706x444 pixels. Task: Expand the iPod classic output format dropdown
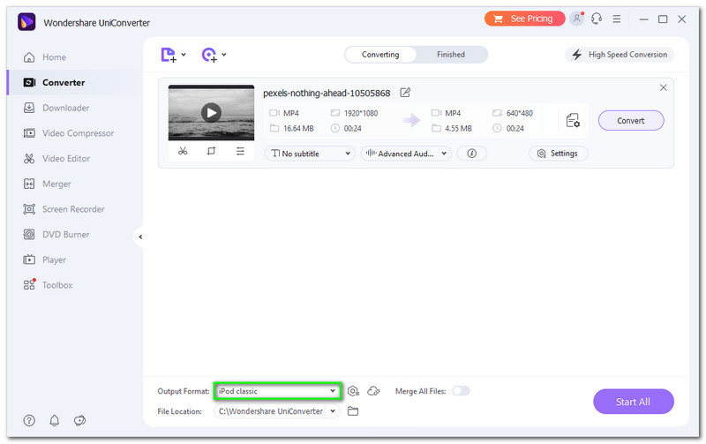pyautogui.click(x=333, y=391)
